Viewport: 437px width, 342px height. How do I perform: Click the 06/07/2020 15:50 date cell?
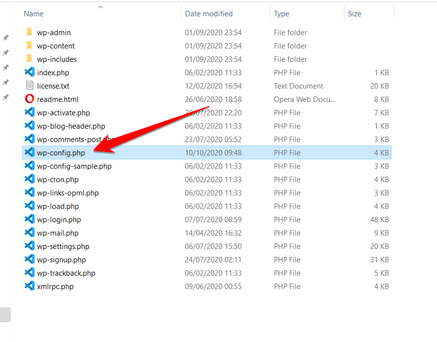coord(213,246)
